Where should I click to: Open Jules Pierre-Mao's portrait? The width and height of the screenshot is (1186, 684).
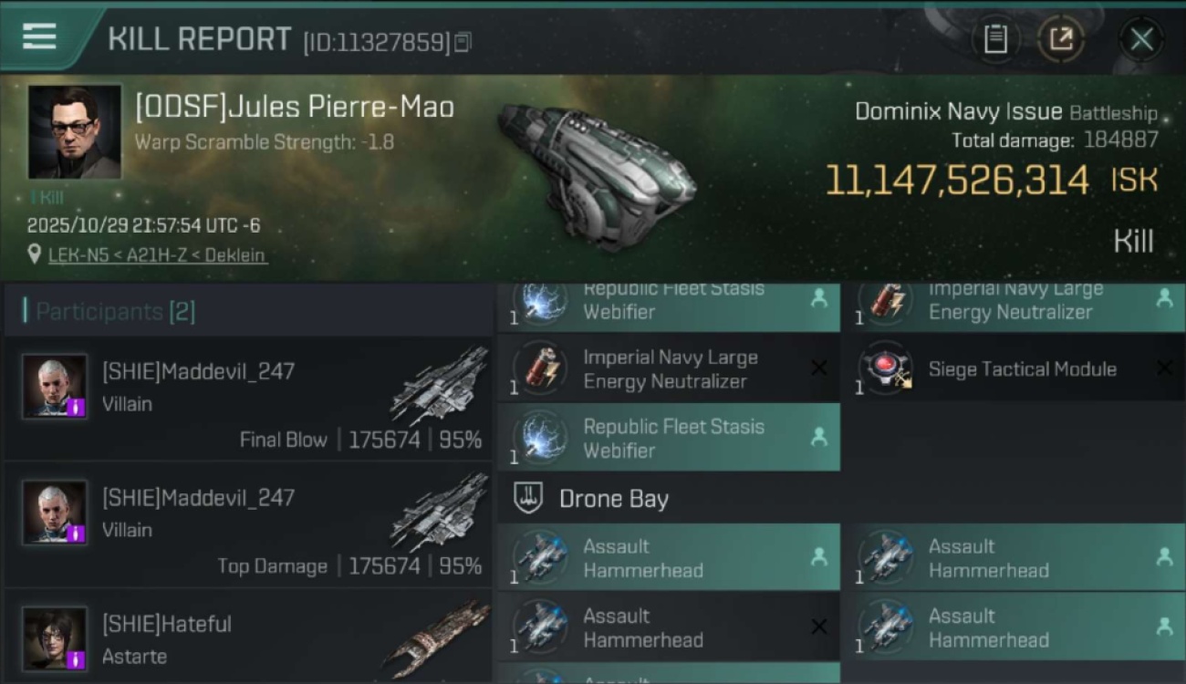click(75, 131)
